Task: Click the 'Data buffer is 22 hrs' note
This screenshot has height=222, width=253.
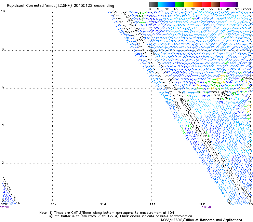Action: (67, 216)
